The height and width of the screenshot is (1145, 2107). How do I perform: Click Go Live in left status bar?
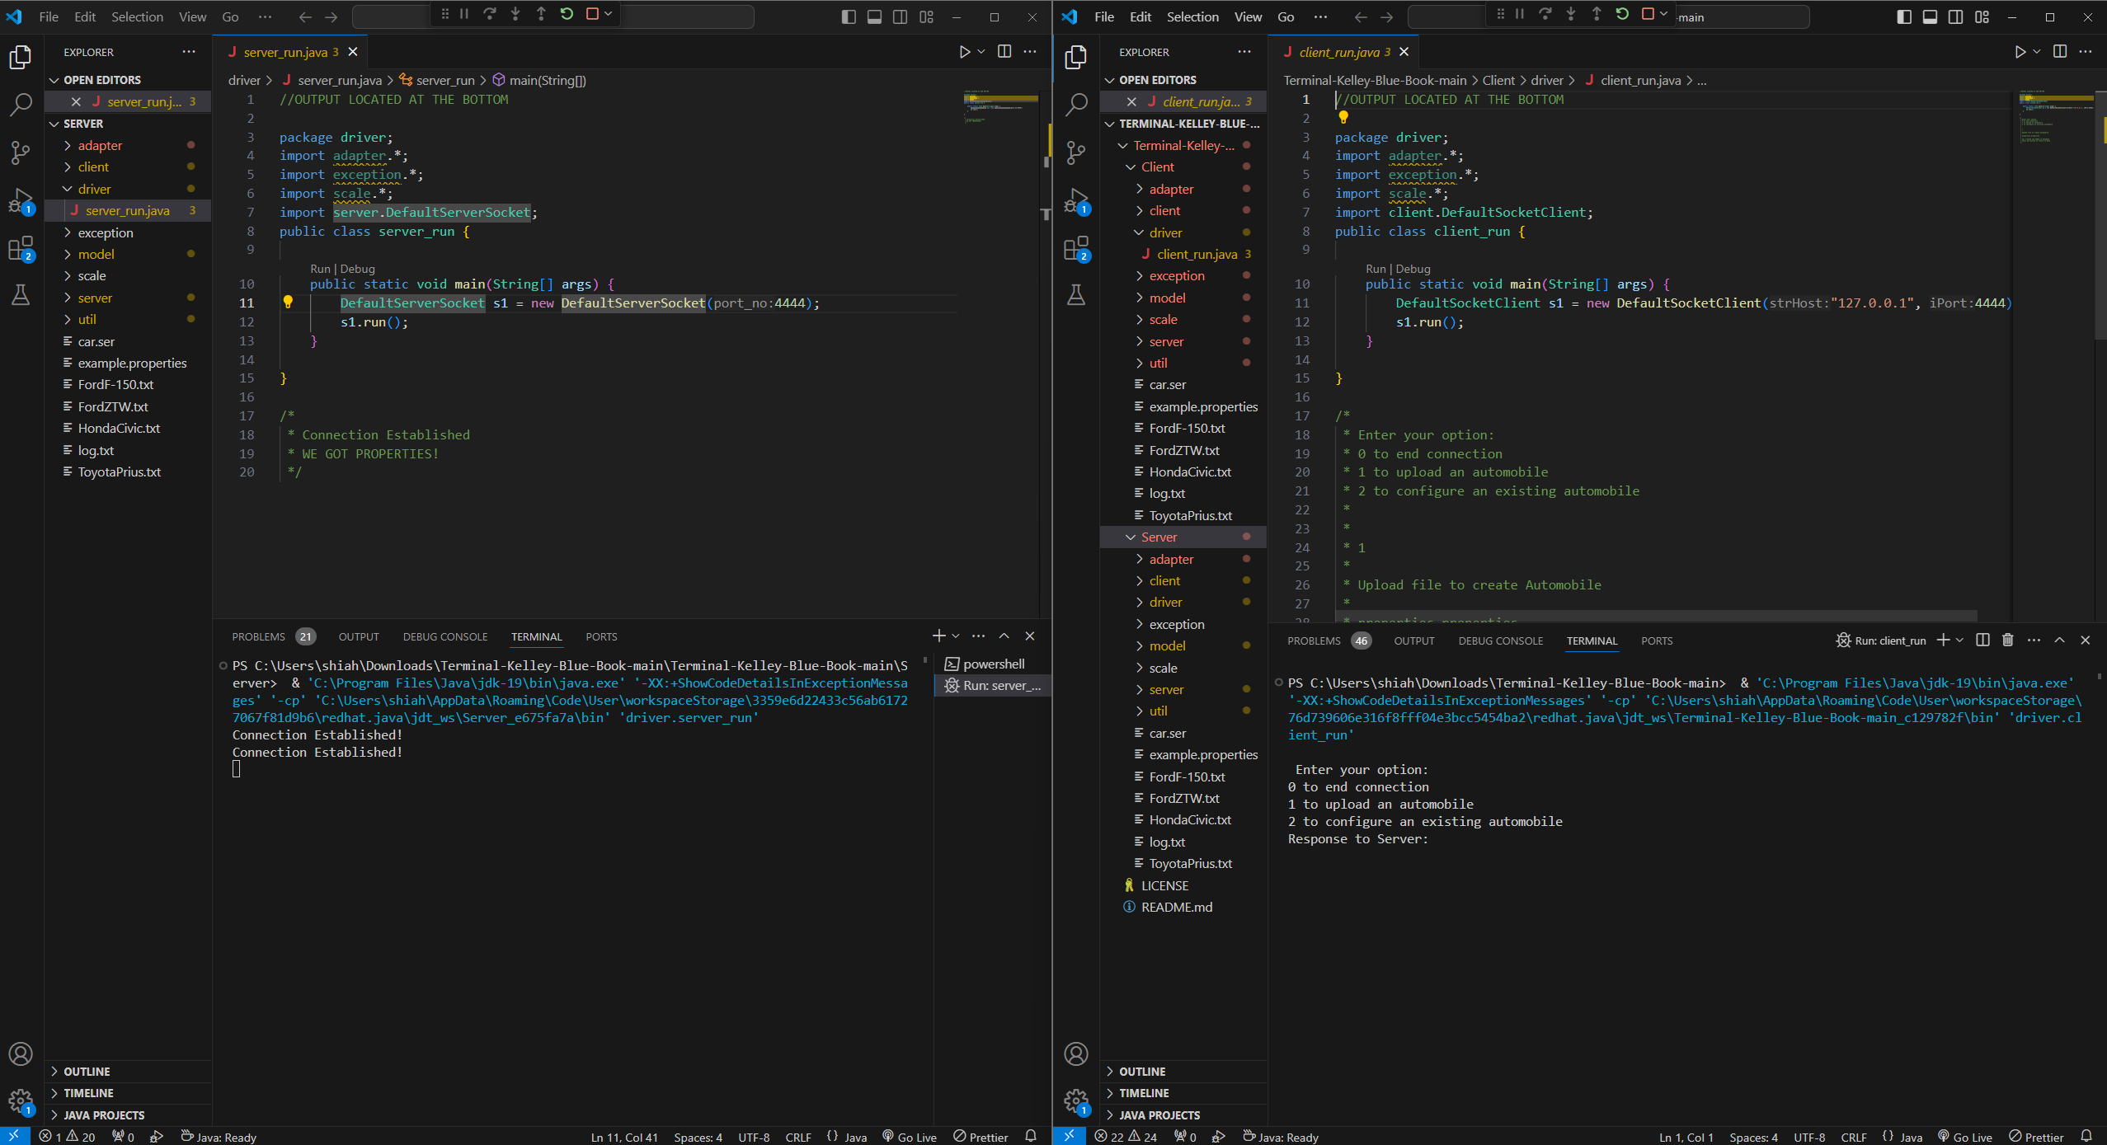coord(910,1137)
